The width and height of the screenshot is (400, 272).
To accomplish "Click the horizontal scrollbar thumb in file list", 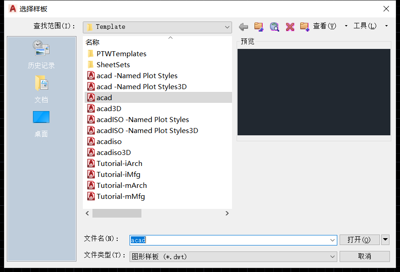I will (x=117, y=213).
